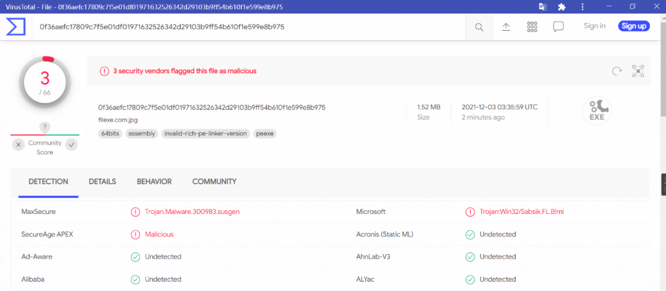Click the ALYac vendor name
This screenshot has height=291, width=666.
[365, 279]
